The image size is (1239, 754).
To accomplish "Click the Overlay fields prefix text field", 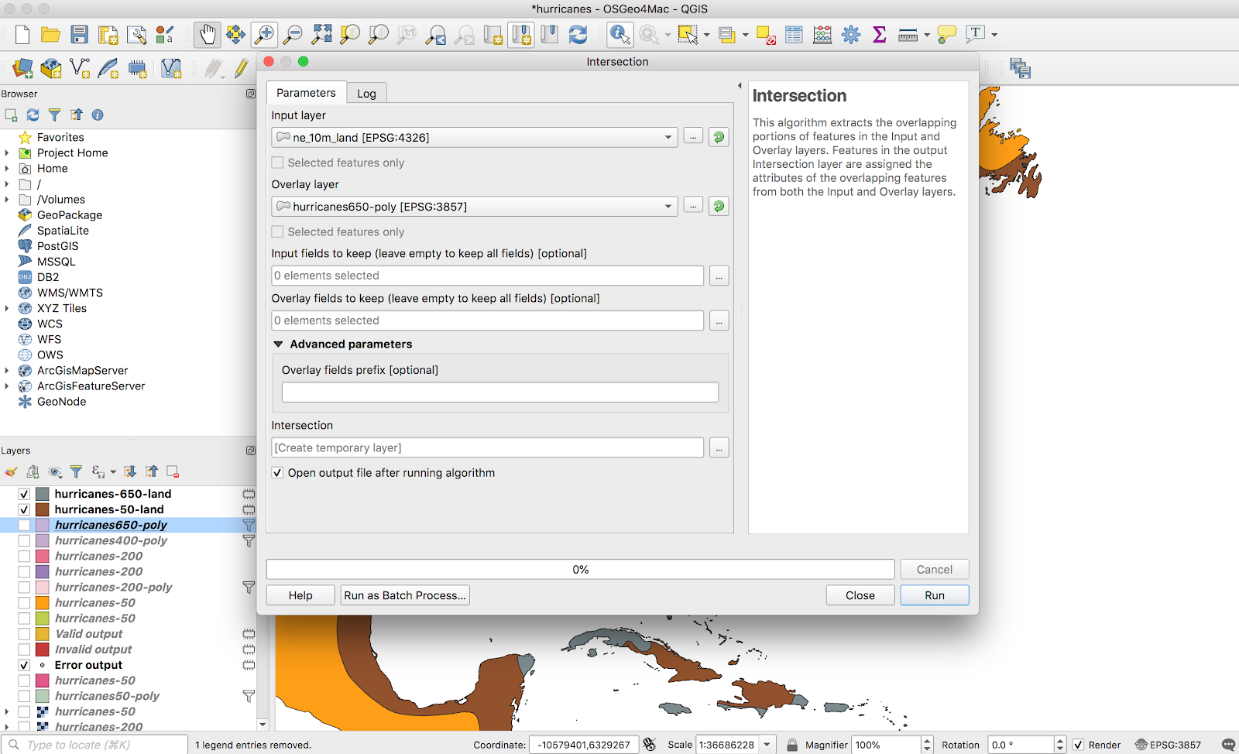I will pos(500,392).
